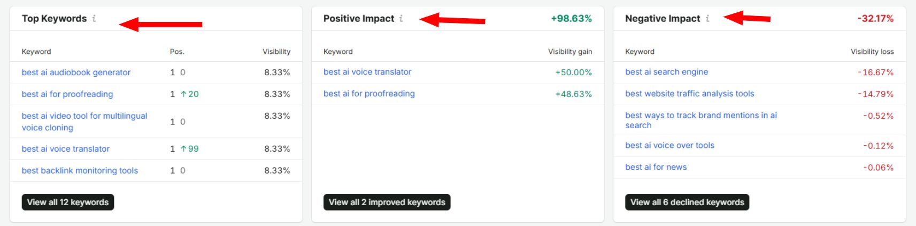Open 'best ai search engine' keyword
Viewport: 916px width, 226px height.
pos(666,72)
